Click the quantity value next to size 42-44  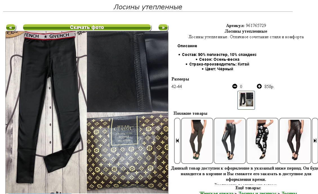tap(241, 87)
